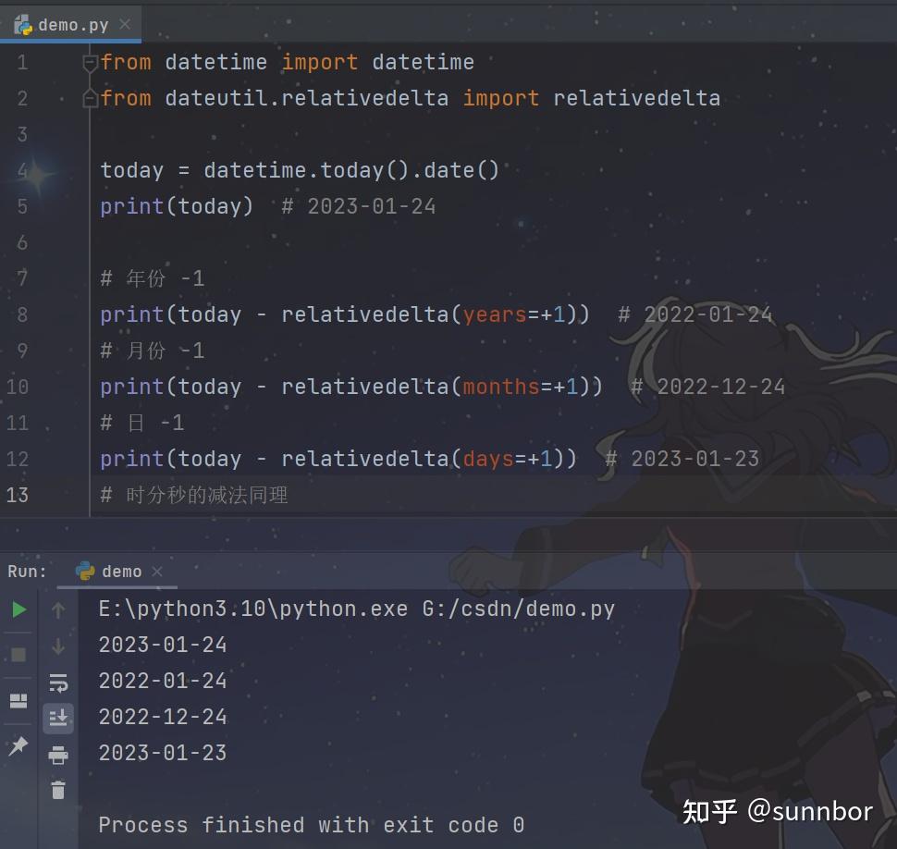This screenshot has height=849, width=897.
Task: Click the Restore layout icon
Action: click(18, 701)
